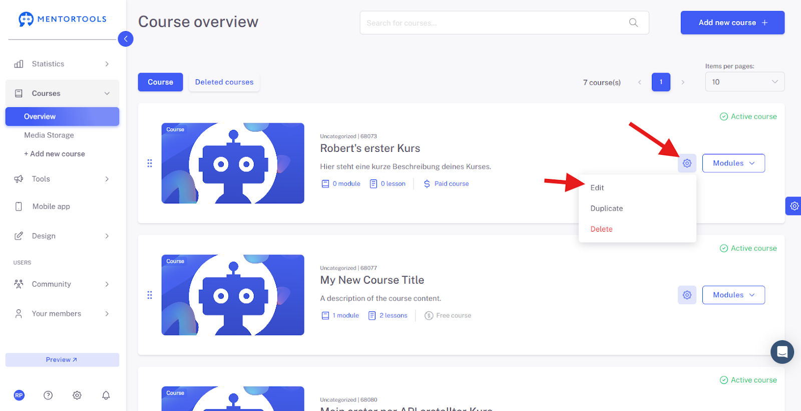801x411 pixels.
Task: Select Overview in the sidebar
Action: (x=62, y=116)
